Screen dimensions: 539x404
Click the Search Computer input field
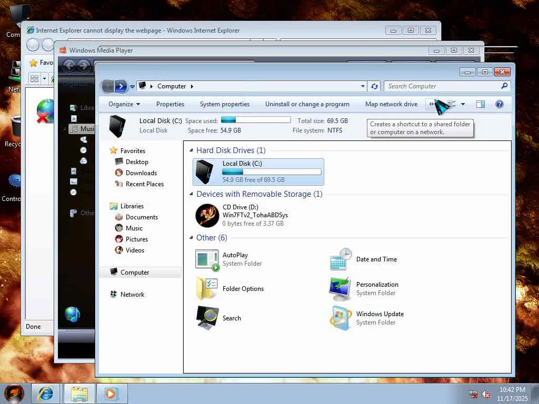(x=443, y=86)
